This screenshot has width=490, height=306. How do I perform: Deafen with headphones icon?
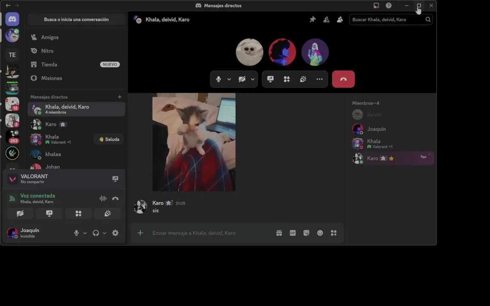coord(96,233)
